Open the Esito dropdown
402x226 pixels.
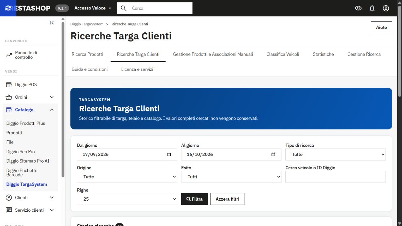(x=231, y=177)
